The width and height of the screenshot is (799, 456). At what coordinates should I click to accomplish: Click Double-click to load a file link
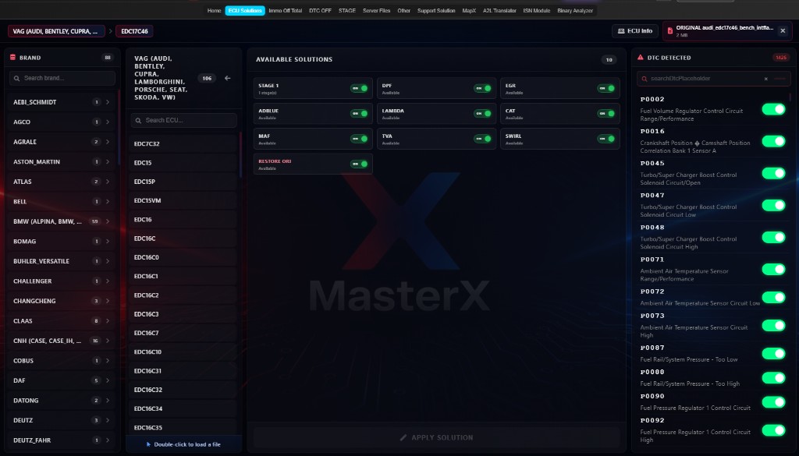pos(183,444)
